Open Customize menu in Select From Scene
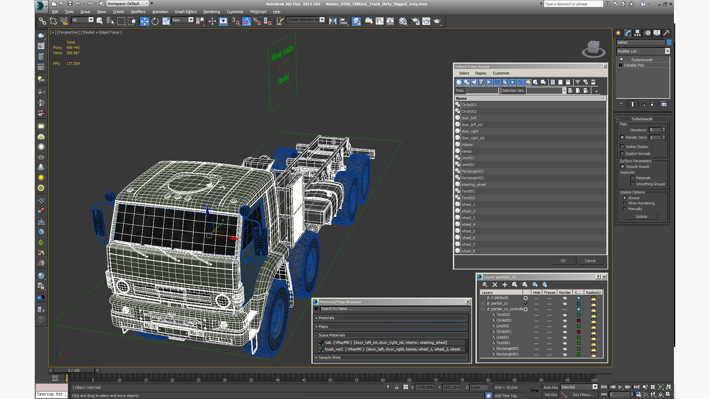 (501, 73)
